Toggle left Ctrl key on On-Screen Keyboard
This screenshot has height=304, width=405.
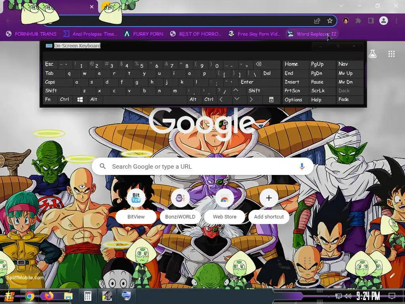65,99
